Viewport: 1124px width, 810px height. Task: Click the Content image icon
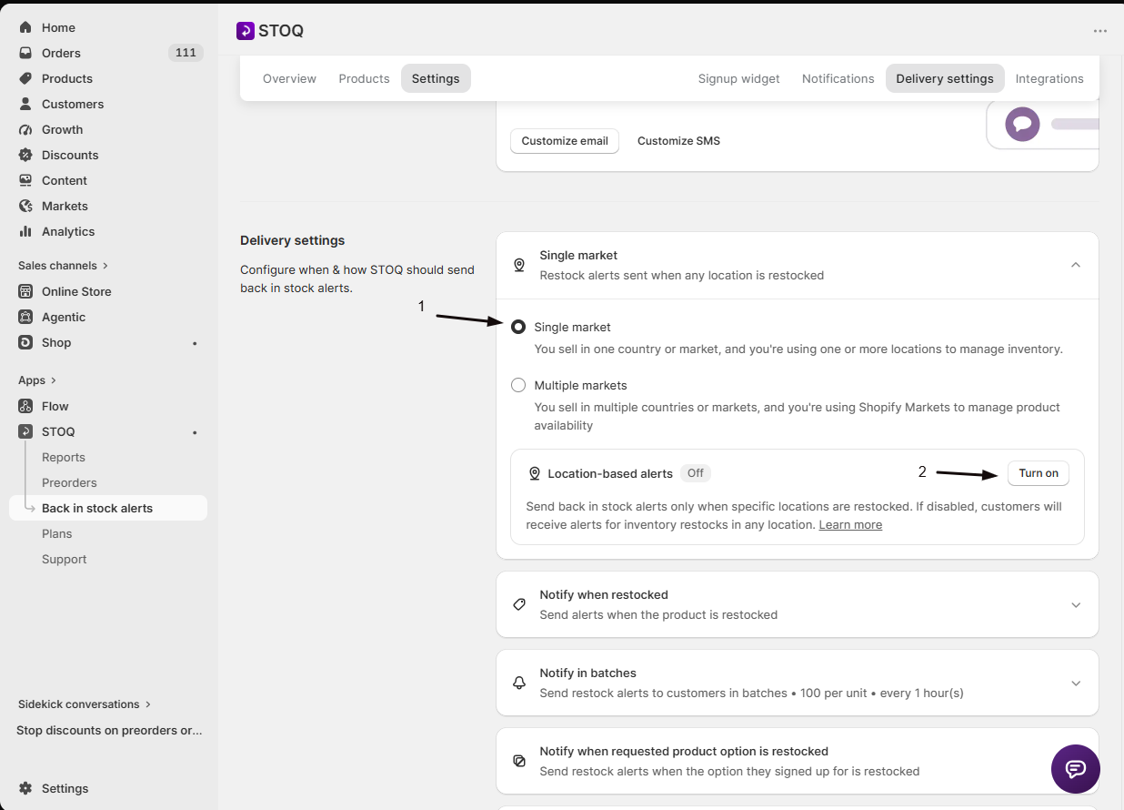pyautogui.click(x=25, y=180)
